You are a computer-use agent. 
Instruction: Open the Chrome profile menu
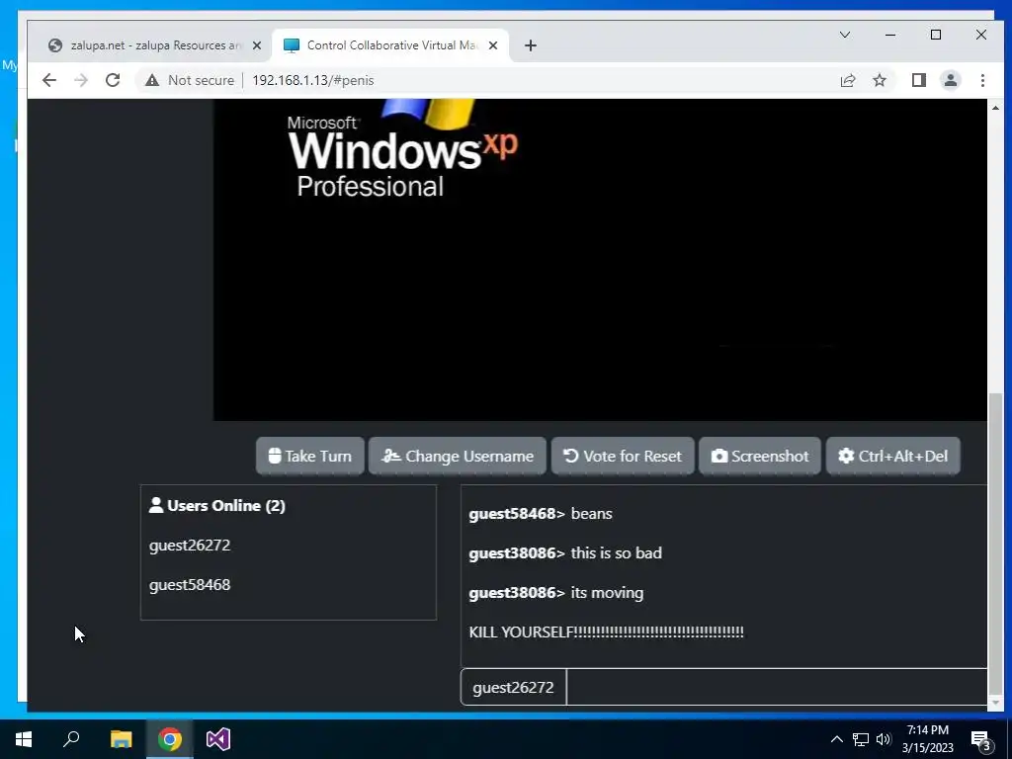click(950, 80)
